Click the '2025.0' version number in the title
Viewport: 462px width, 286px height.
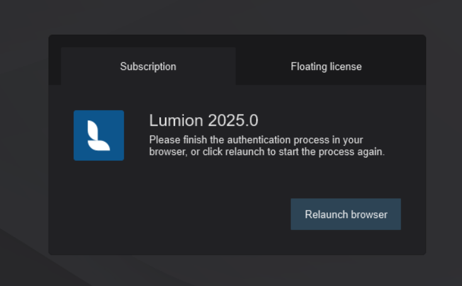(x=233, y=120)
